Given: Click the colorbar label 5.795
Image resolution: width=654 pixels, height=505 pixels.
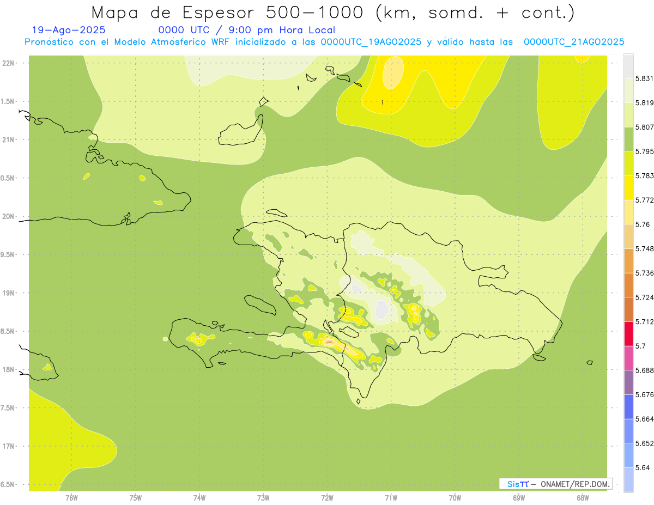Looking at the screenshot, I should click(x=645, y=151).
